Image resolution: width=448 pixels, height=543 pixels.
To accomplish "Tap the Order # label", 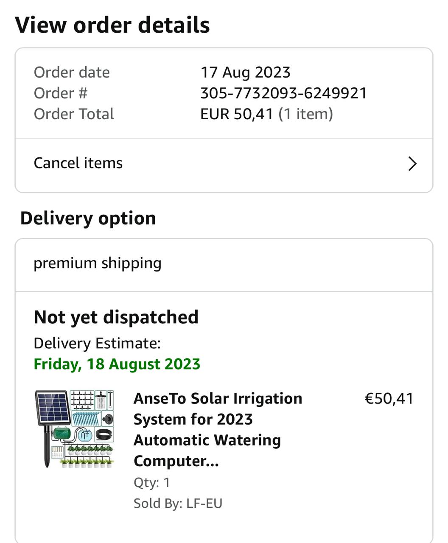I will click(61, 93).
